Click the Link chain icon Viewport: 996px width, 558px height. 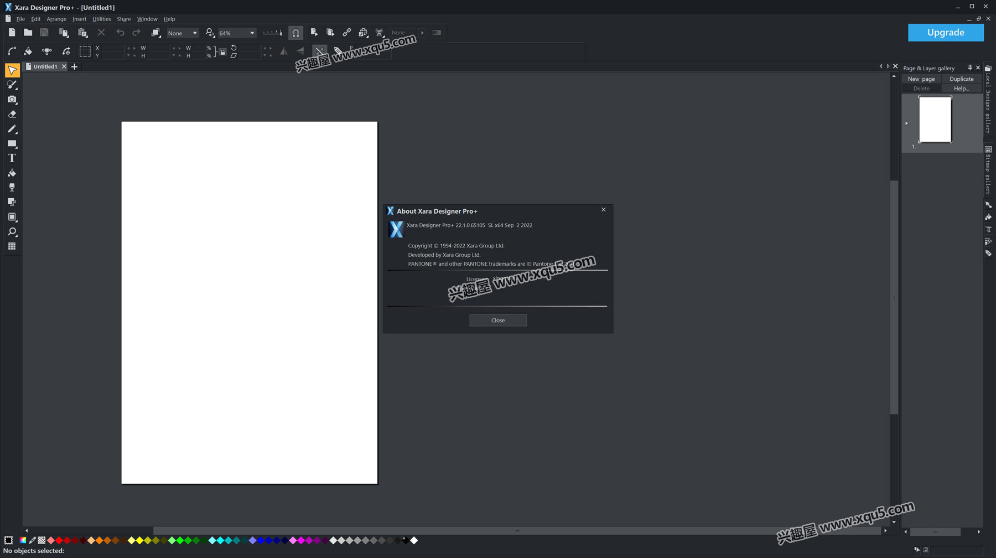pos(347,33)
